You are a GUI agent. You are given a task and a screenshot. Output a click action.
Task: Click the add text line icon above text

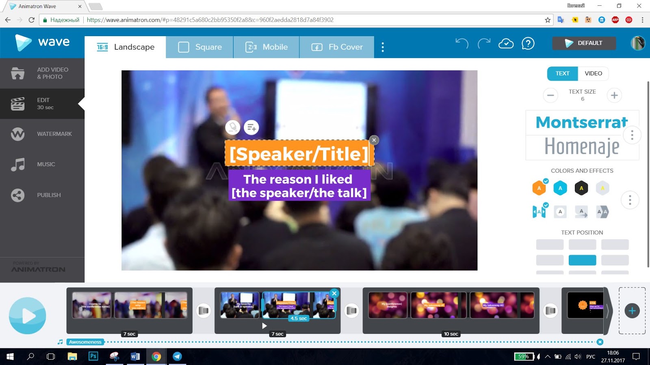coord(251,127)
